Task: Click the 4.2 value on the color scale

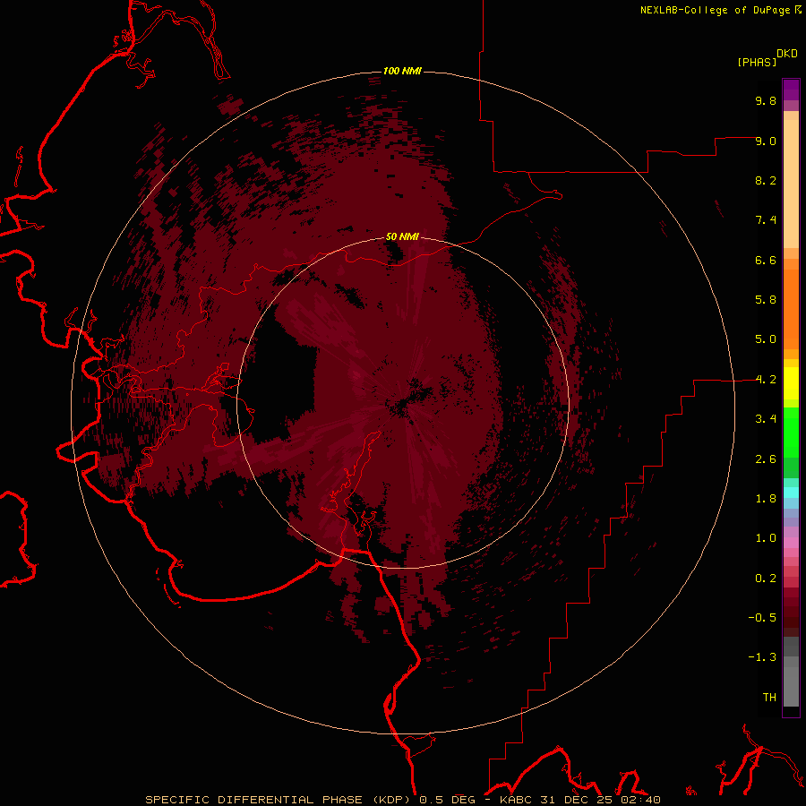Action: pyautogui.click(x=766, y=380)
